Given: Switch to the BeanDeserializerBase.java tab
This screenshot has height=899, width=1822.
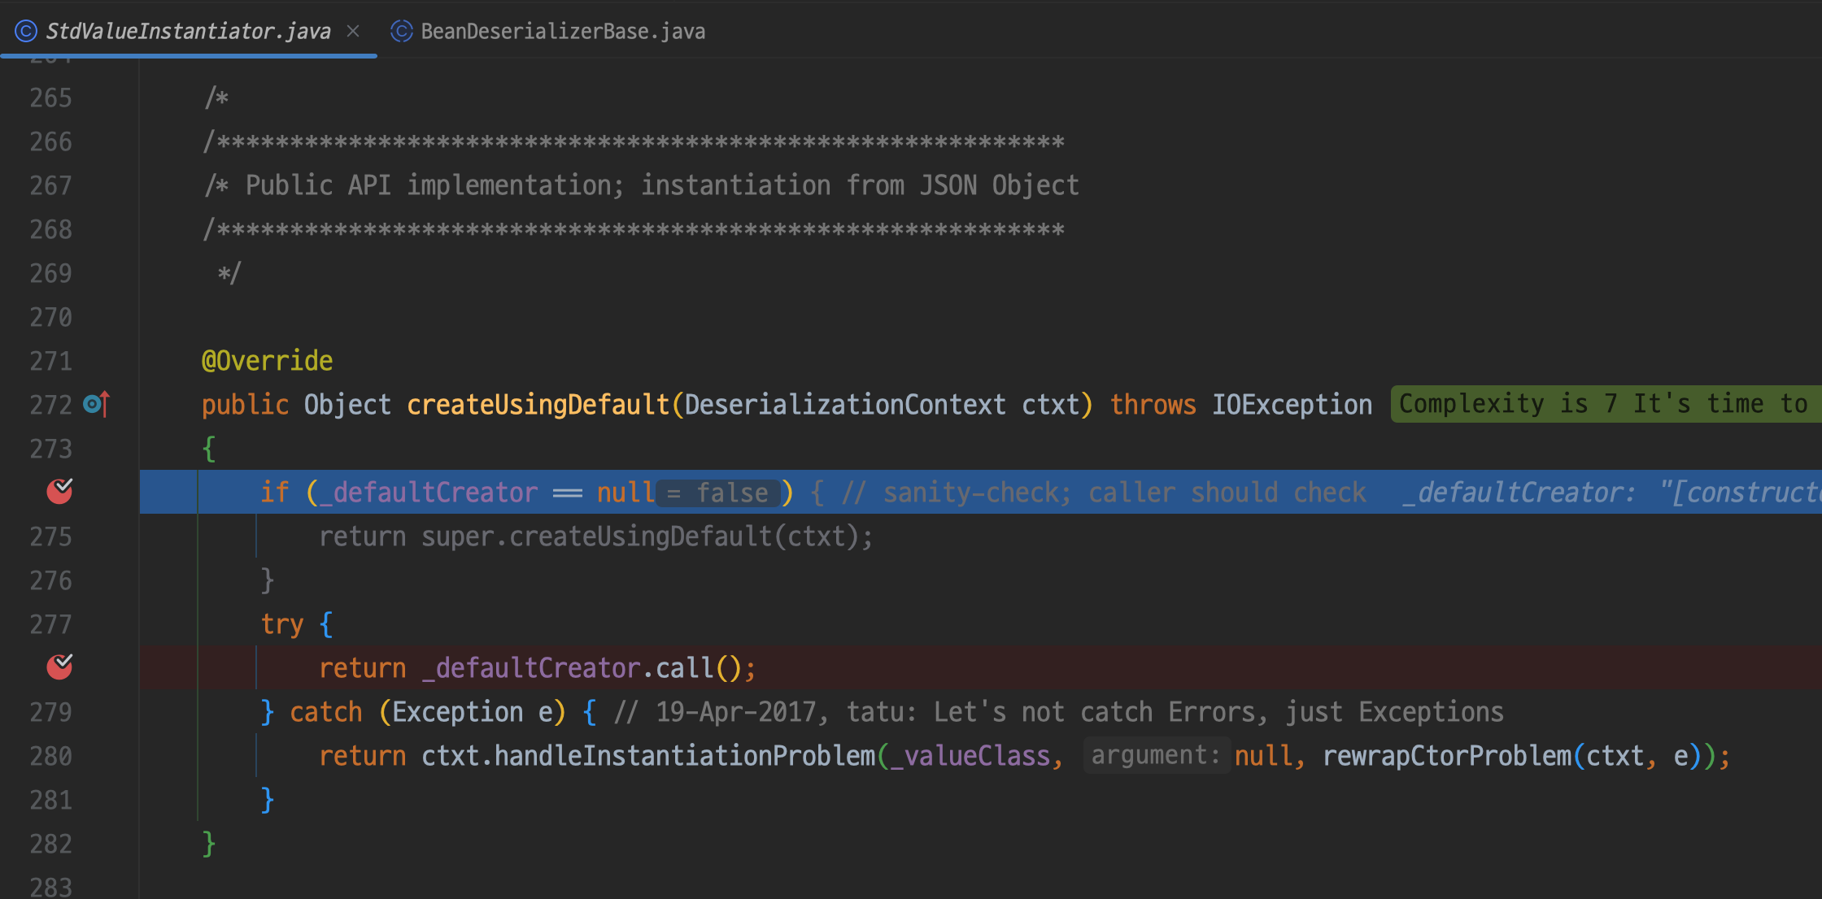Looking at the screenshot, I should (x=562, y=31).
